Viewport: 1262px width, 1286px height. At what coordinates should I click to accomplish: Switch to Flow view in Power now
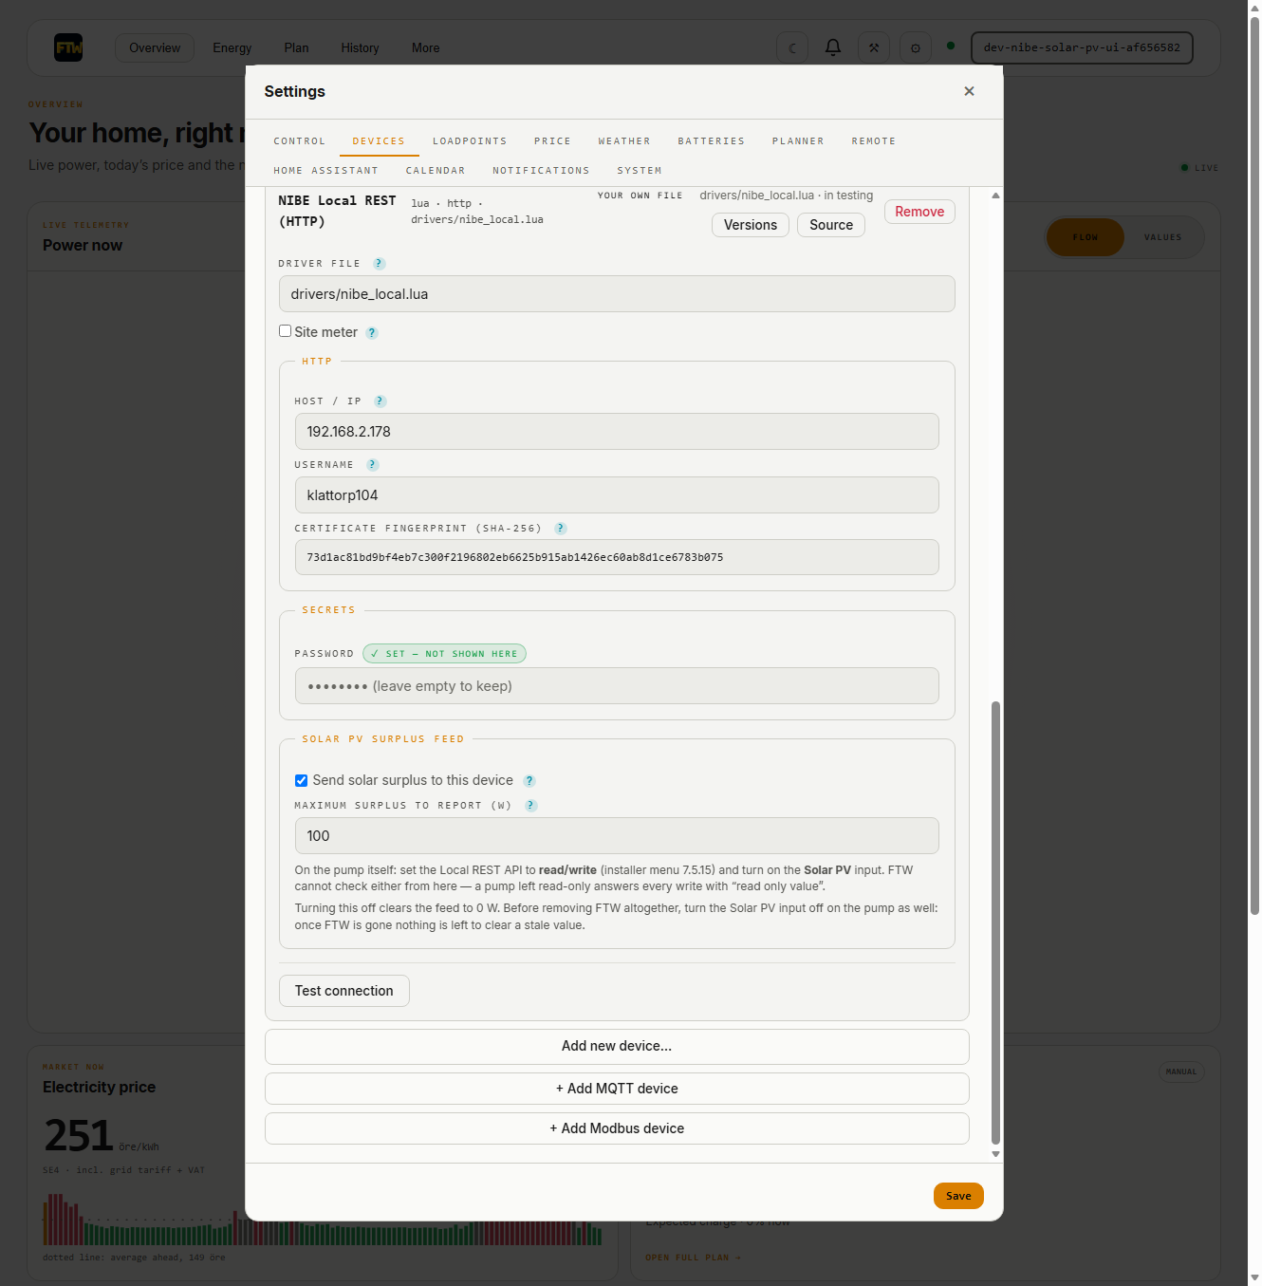(1086, 237)
